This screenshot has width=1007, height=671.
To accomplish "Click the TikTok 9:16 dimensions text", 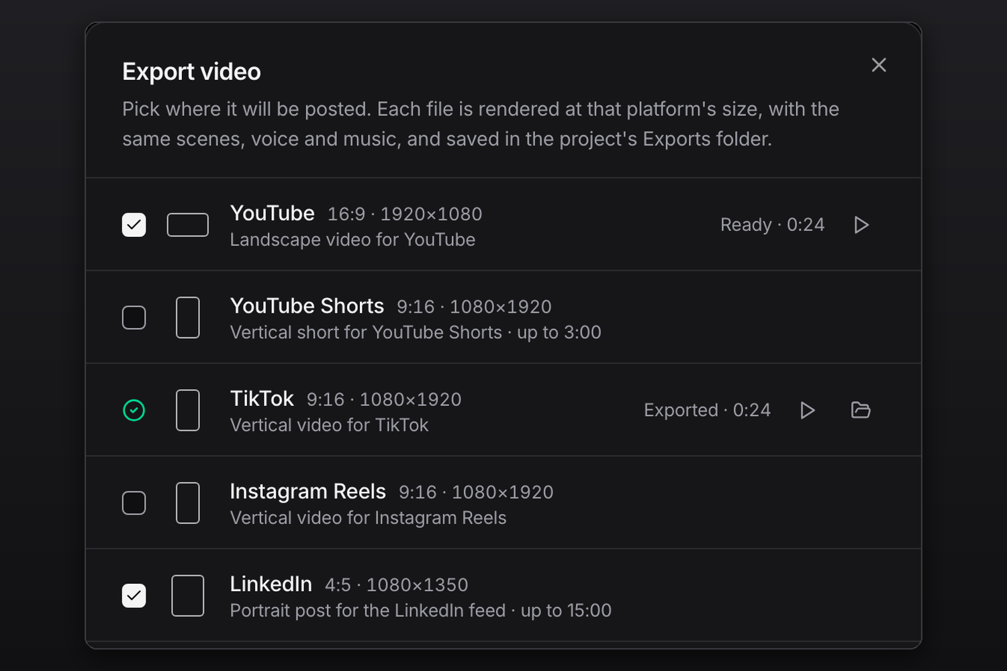I will pos(384,399).
